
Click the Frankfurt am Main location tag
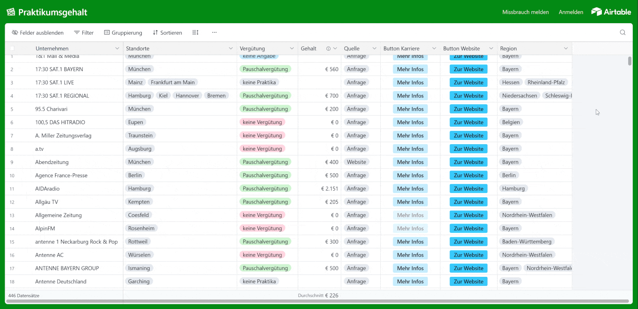(x=173, y=82)
